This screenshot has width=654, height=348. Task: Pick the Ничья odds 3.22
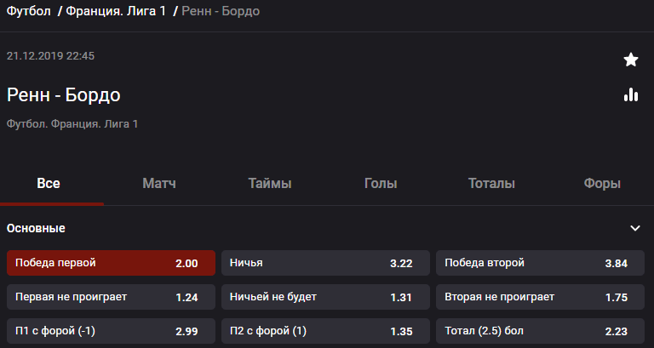coord(325,263)
